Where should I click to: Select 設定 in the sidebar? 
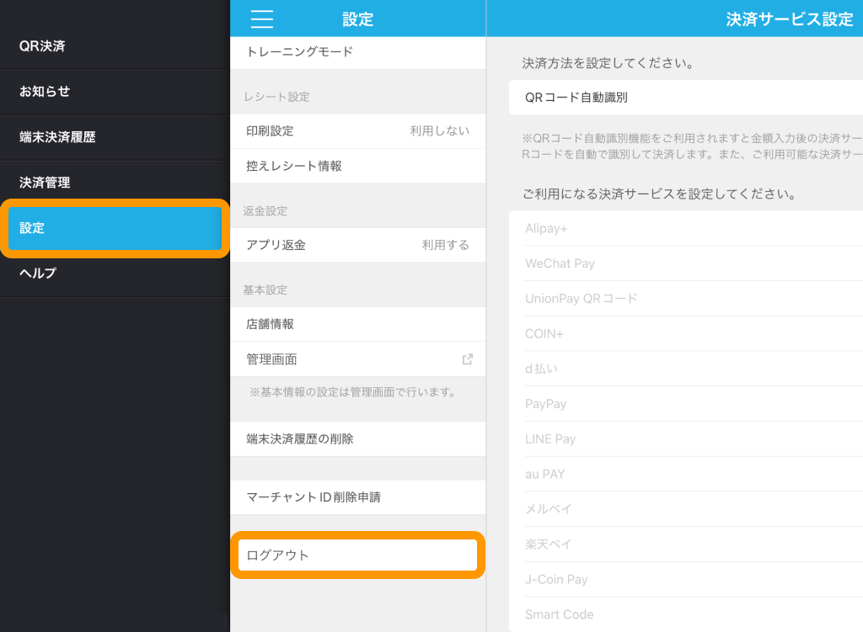tap(115, 228)
